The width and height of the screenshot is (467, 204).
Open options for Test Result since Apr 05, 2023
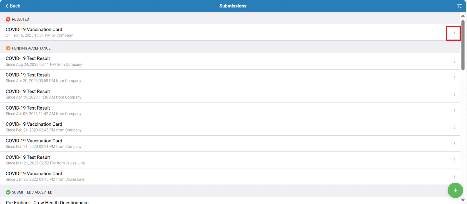point(454,111)
